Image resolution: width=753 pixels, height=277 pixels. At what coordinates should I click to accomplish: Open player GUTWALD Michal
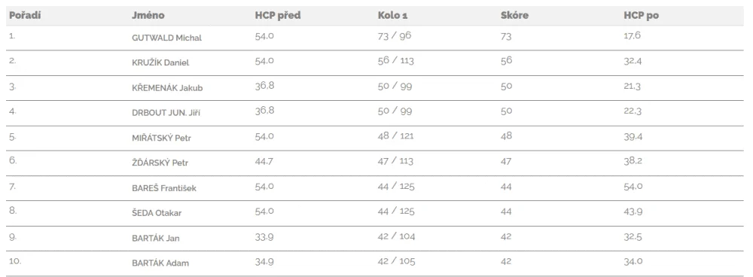click(x=166, y=38)
